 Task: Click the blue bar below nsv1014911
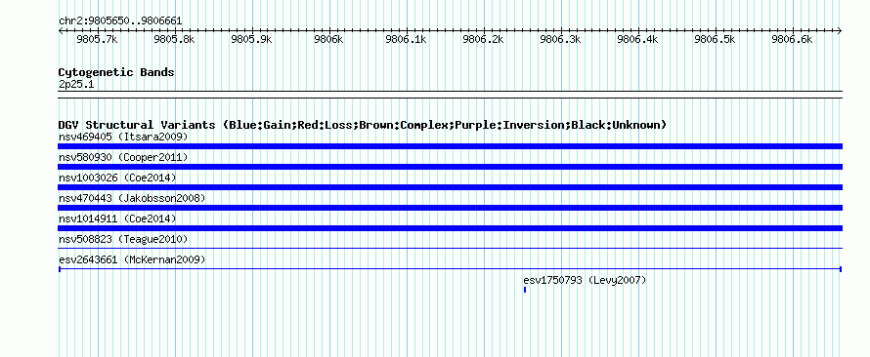point(451,228)
